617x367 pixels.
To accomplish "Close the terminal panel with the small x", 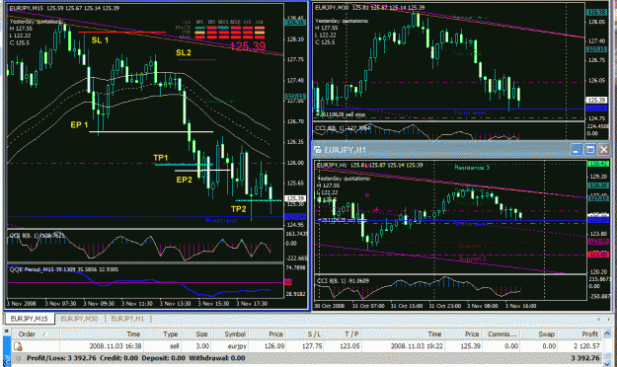I will coord(6,331).
